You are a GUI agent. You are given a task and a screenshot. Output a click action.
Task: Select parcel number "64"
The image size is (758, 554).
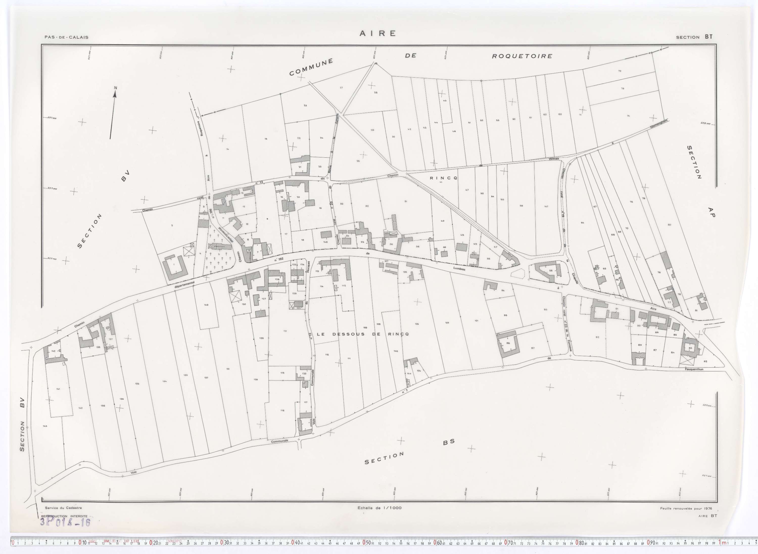(583, 223)
